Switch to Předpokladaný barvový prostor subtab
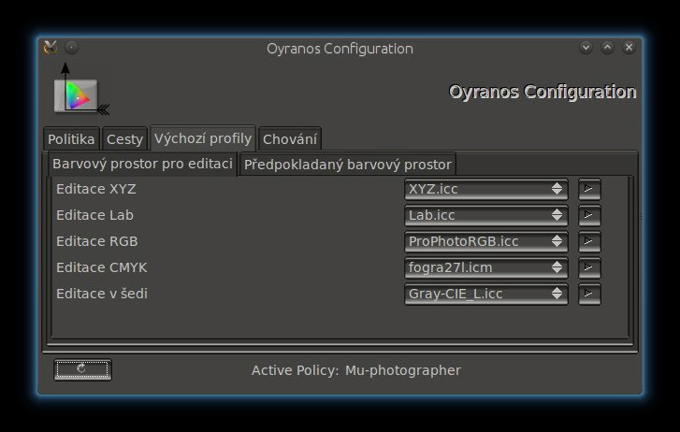This screenshot has height=432, width=680. tap(347, 165)
